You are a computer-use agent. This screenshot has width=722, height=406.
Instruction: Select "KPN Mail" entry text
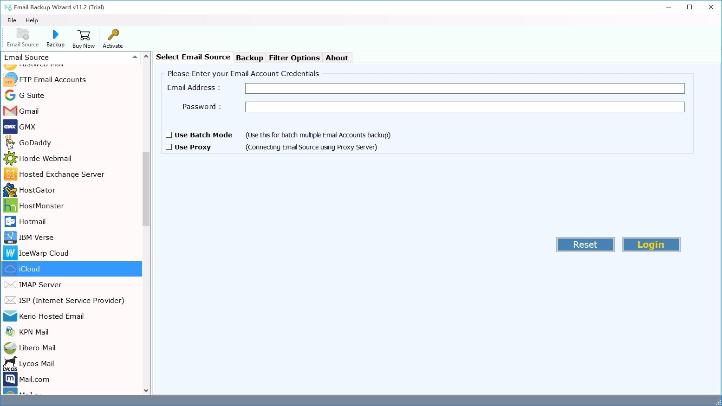[34, 332]
